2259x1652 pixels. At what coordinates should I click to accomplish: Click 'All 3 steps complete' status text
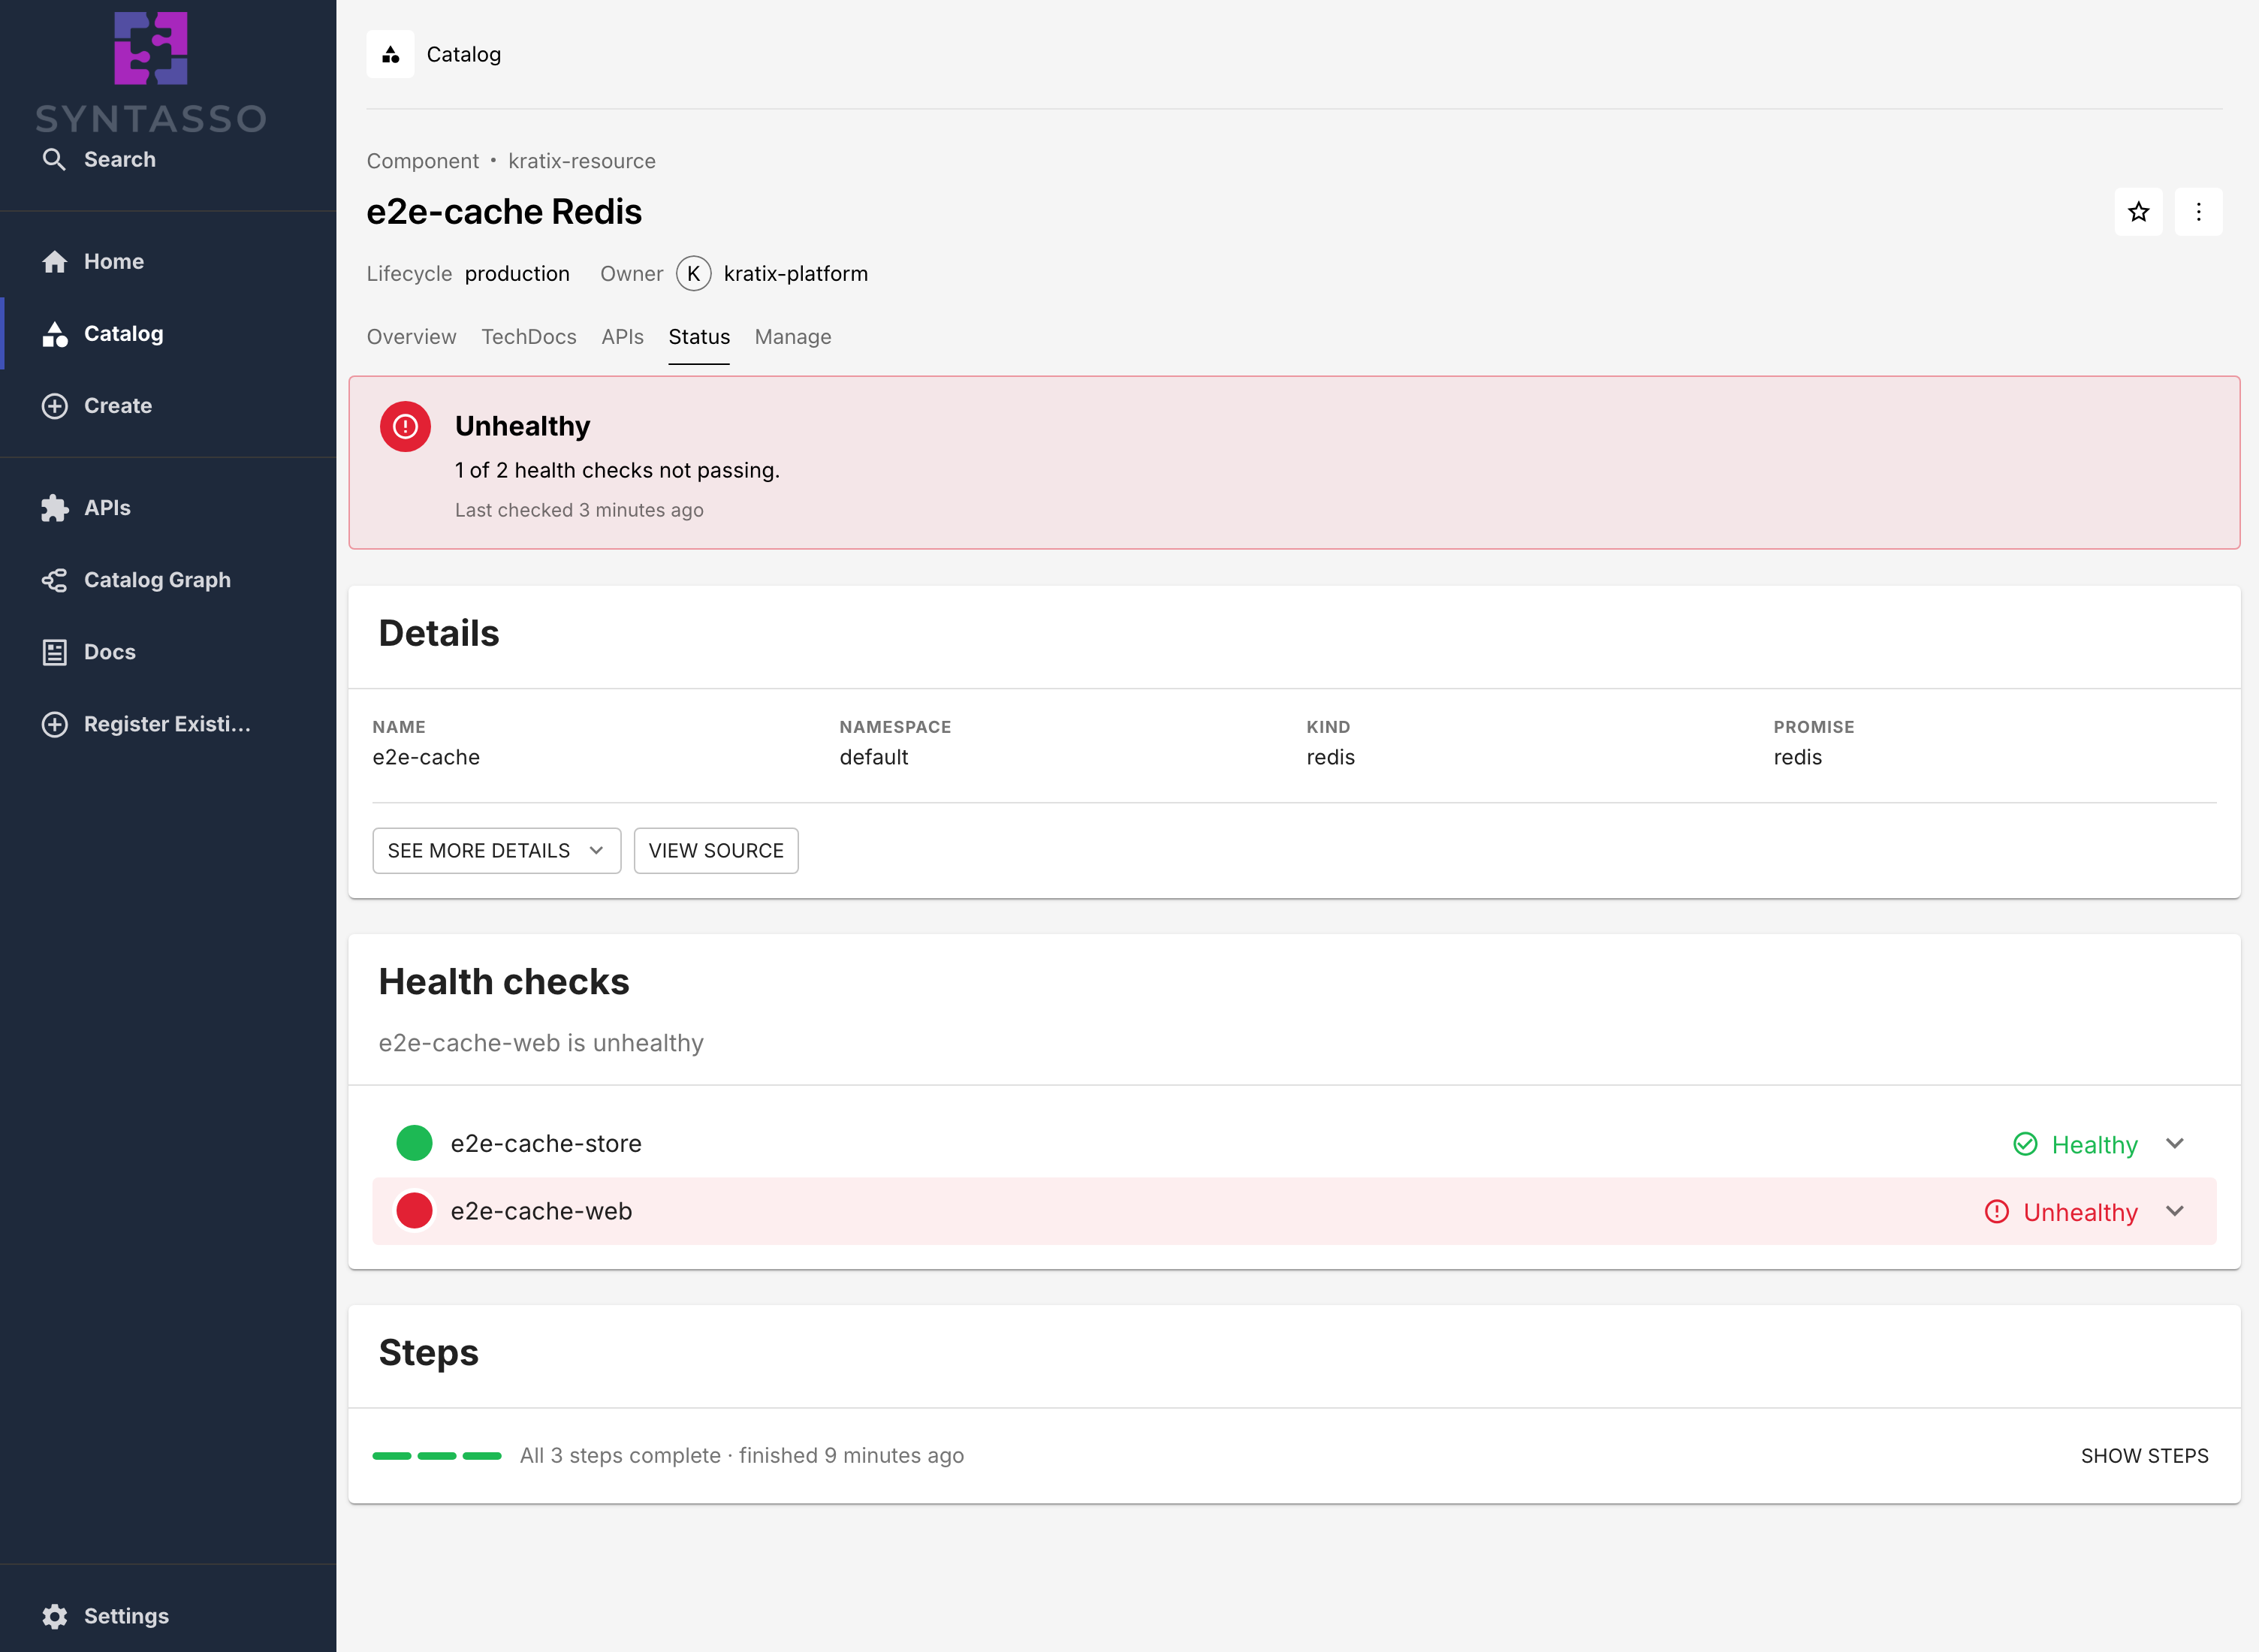click(x=620, y=1456)
